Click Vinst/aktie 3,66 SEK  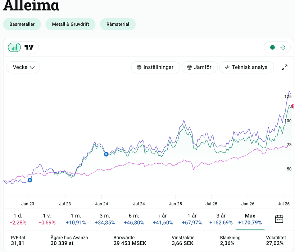pyautogui.click(x=183, y=240)
